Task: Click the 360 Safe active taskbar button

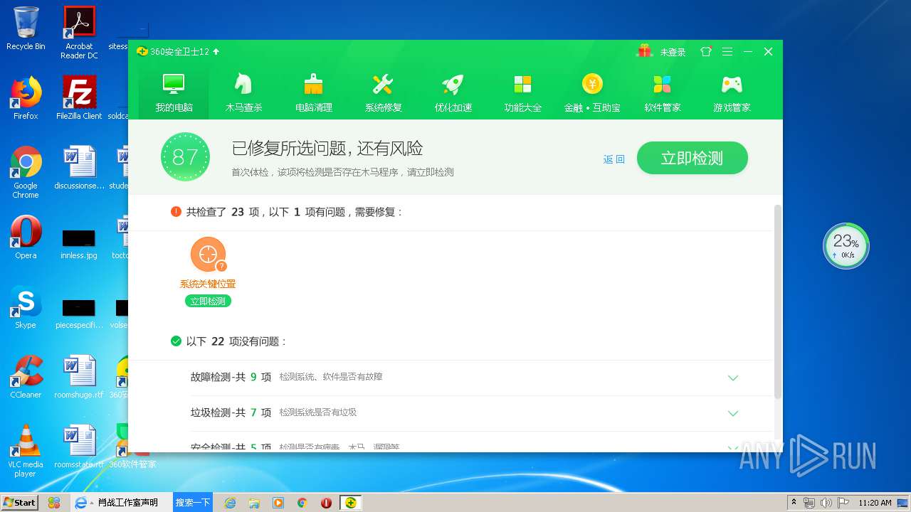Action: [350, 503]
